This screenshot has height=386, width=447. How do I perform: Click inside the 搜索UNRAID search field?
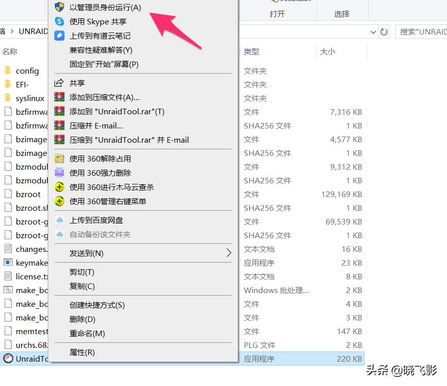pos(422,31)
